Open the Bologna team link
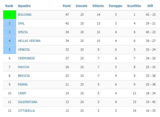160x117 pixels. 25,15
